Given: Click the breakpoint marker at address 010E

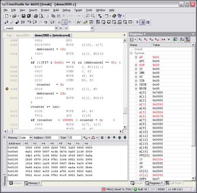Looking at the screenshot, I should (7, 89).
